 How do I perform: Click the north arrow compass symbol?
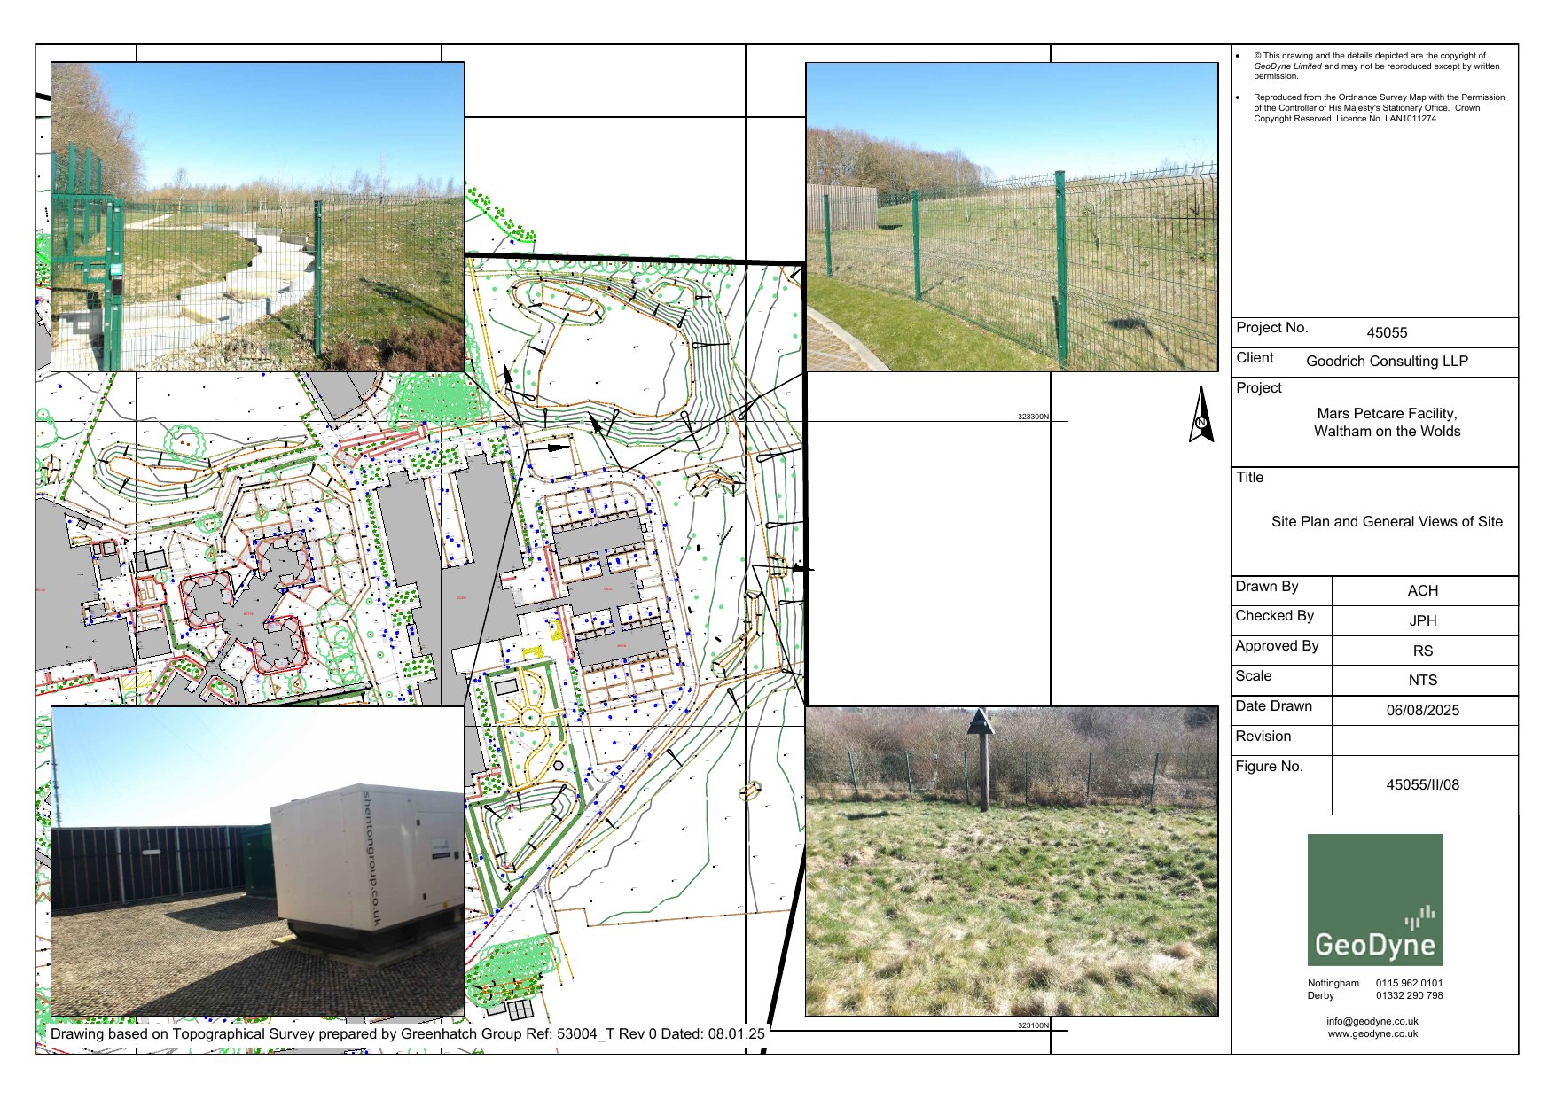coord(1201,416)
